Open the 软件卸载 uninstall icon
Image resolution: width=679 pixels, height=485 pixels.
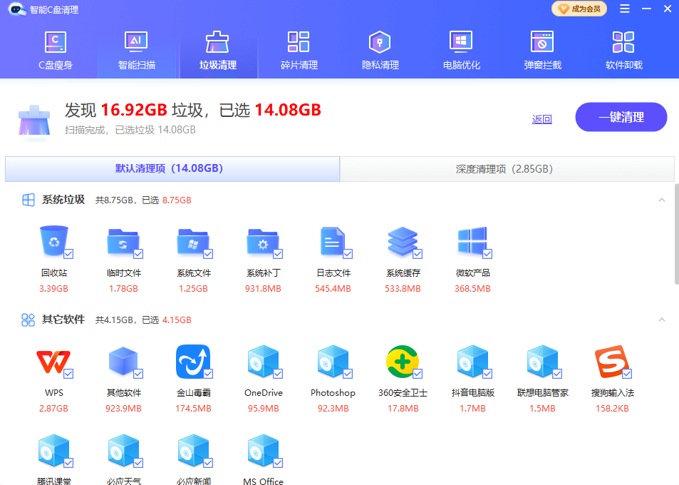(x=623, y=43)
